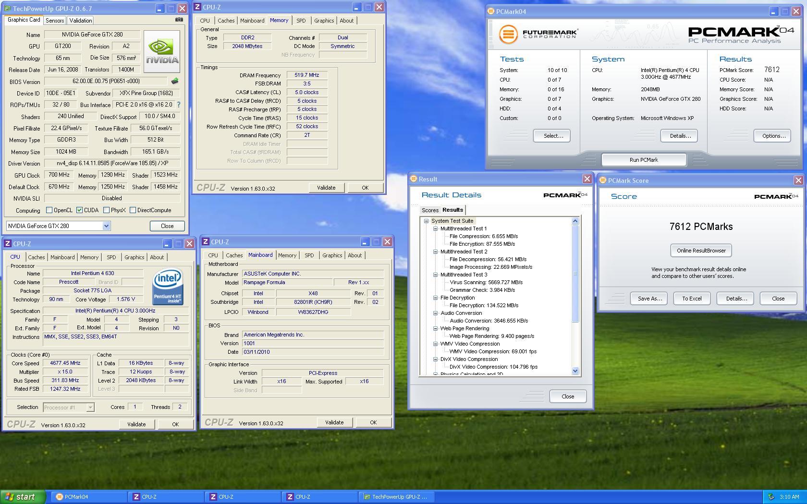Click the GPU Name field GeForce GTX 280
The image size is (807, 504).
pyautogui.click(x=92, y=35)
